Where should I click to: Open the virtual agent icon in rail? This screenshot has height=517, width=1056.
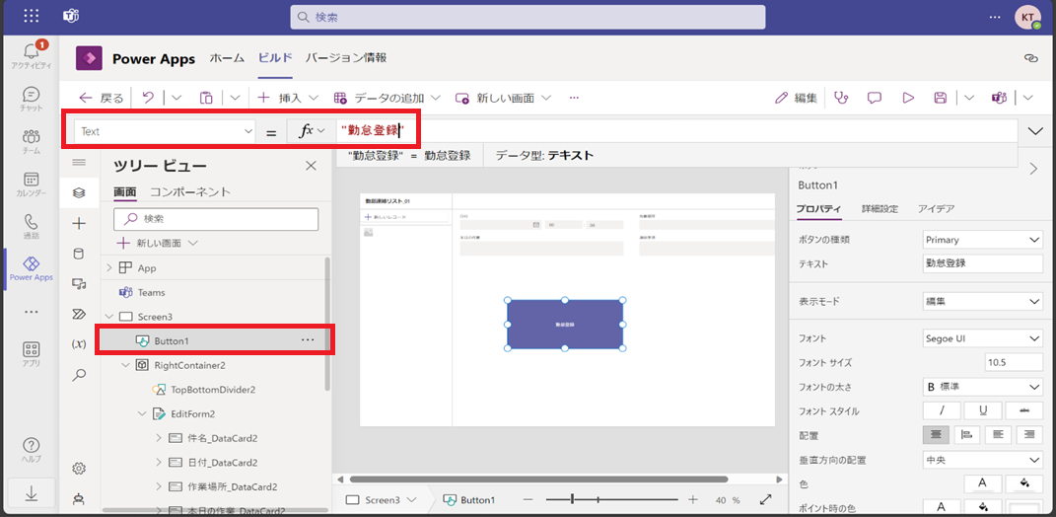coord(80,499)
